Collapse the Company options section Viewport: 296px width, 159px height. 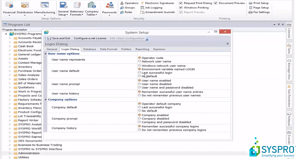(45, 99)
